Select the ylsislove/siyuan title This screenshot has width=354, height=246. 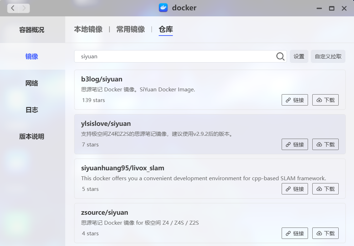[x=106, y=124]
